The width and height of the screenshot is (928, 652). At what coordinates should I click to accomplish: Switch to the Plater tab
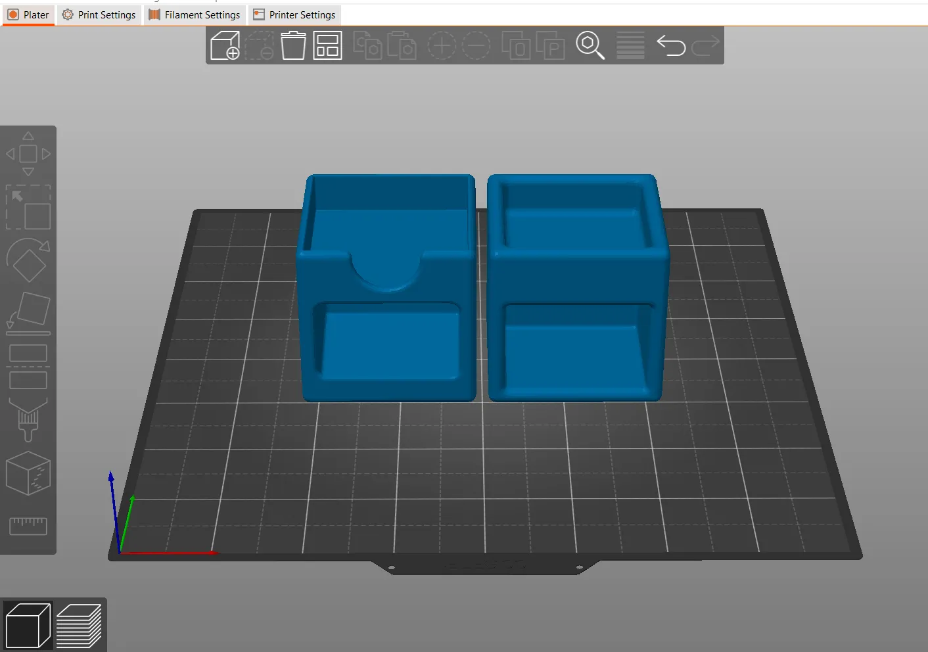(28, 14)
